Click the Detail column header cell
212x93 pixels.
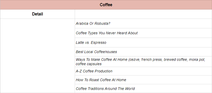(x=37, y=14)
